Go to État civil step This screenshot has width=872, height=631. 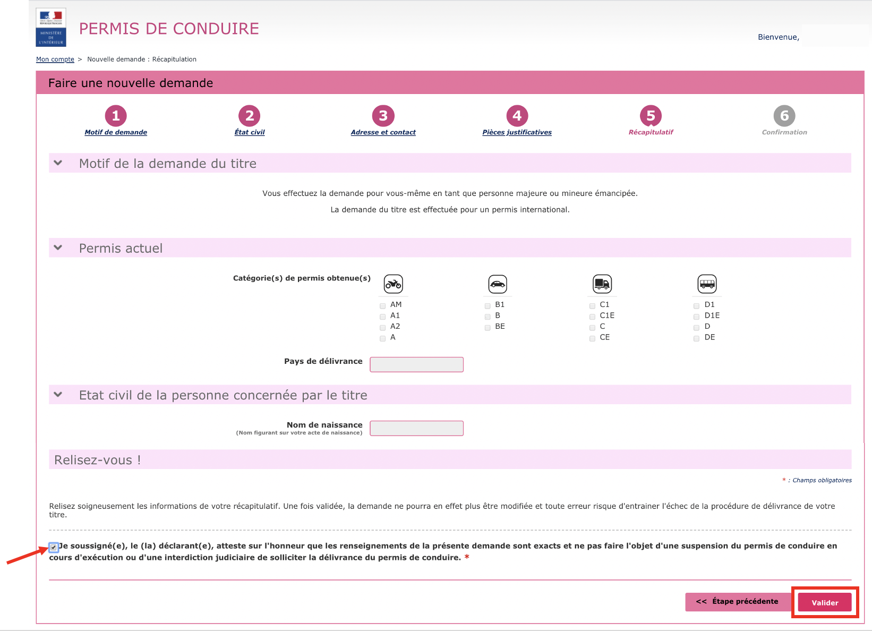[250, 132]
